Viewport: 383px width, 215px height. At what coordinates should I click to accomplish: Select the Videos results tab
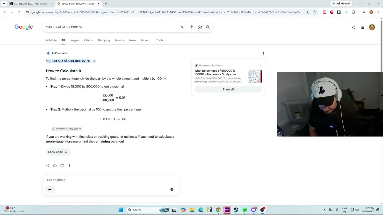88,40
